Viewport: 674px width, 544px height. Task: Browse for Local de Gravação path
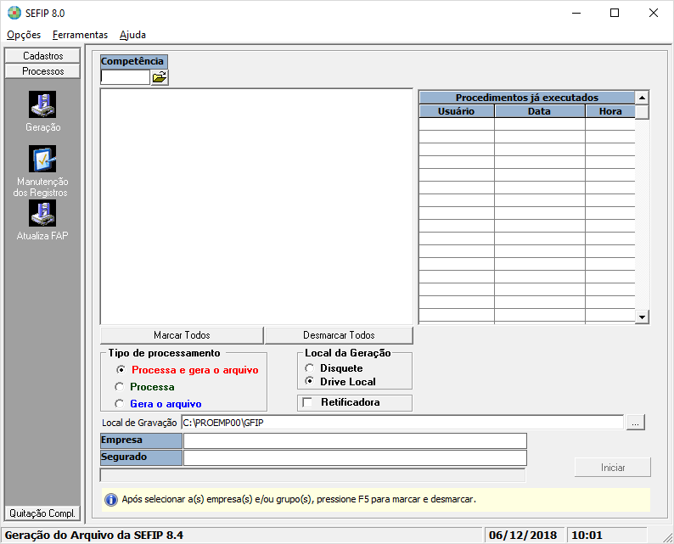pyautogui.click(x=635, y=423)
